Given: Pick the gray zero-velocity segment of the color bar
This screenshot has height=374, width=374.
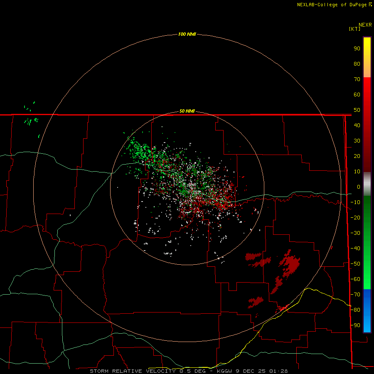Looking at the screenshot, I should point(367,184).
